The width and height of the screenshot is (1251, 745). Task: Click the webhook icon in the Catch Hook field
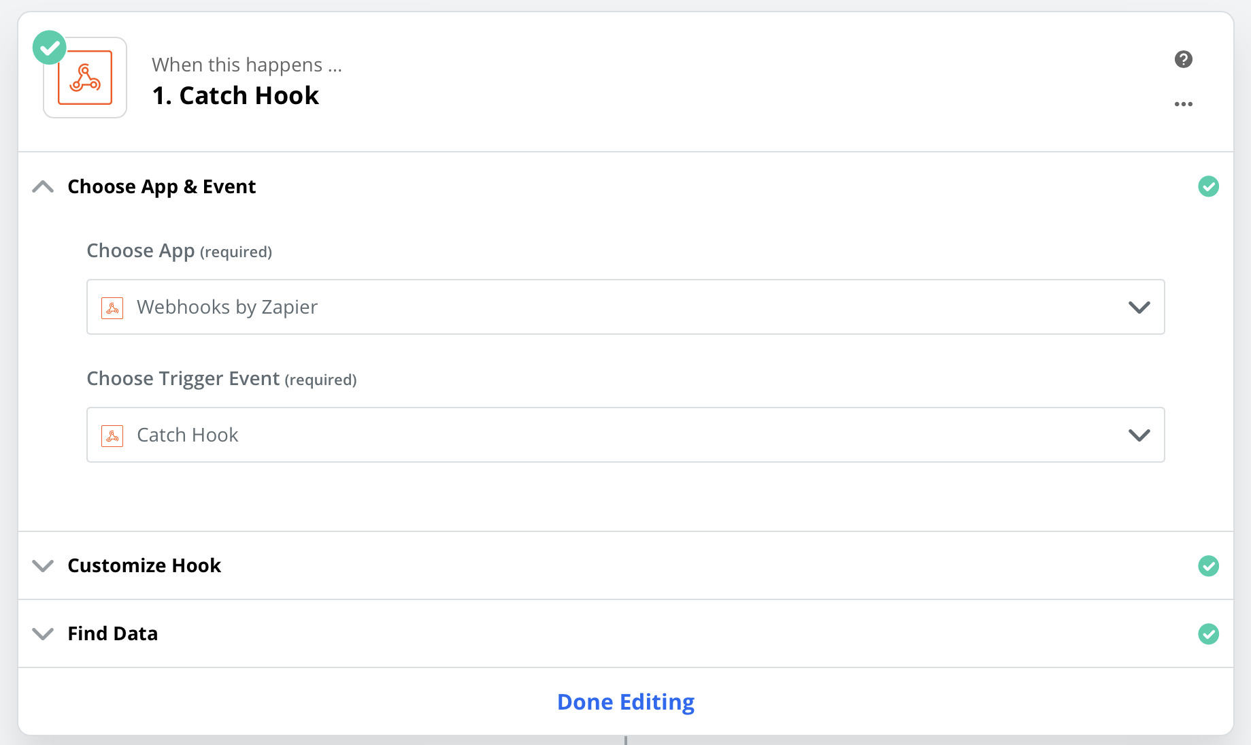(112, 435)
